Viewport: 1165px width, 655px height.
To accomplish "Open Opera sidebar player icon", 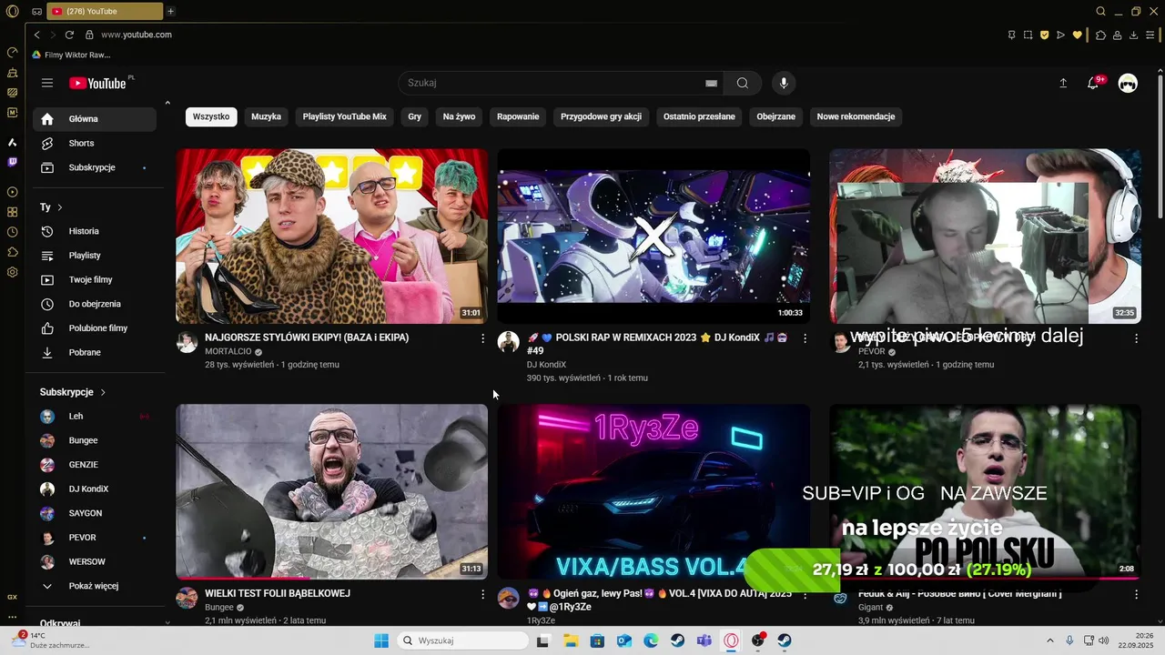I will click(12, 192).
